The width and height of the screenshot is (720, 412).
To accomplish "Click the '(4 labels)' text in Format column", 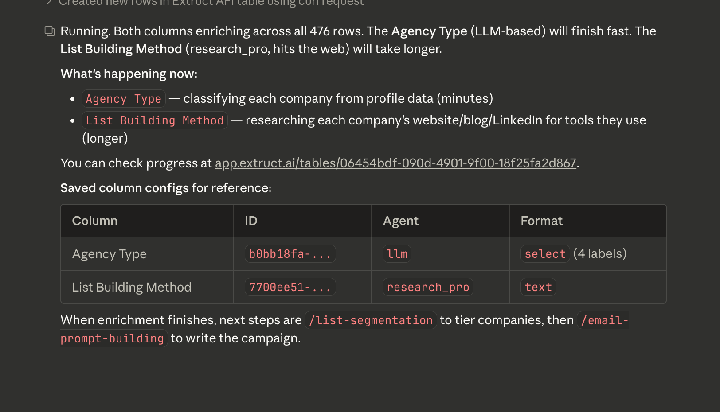I will (x=599, y=254).
